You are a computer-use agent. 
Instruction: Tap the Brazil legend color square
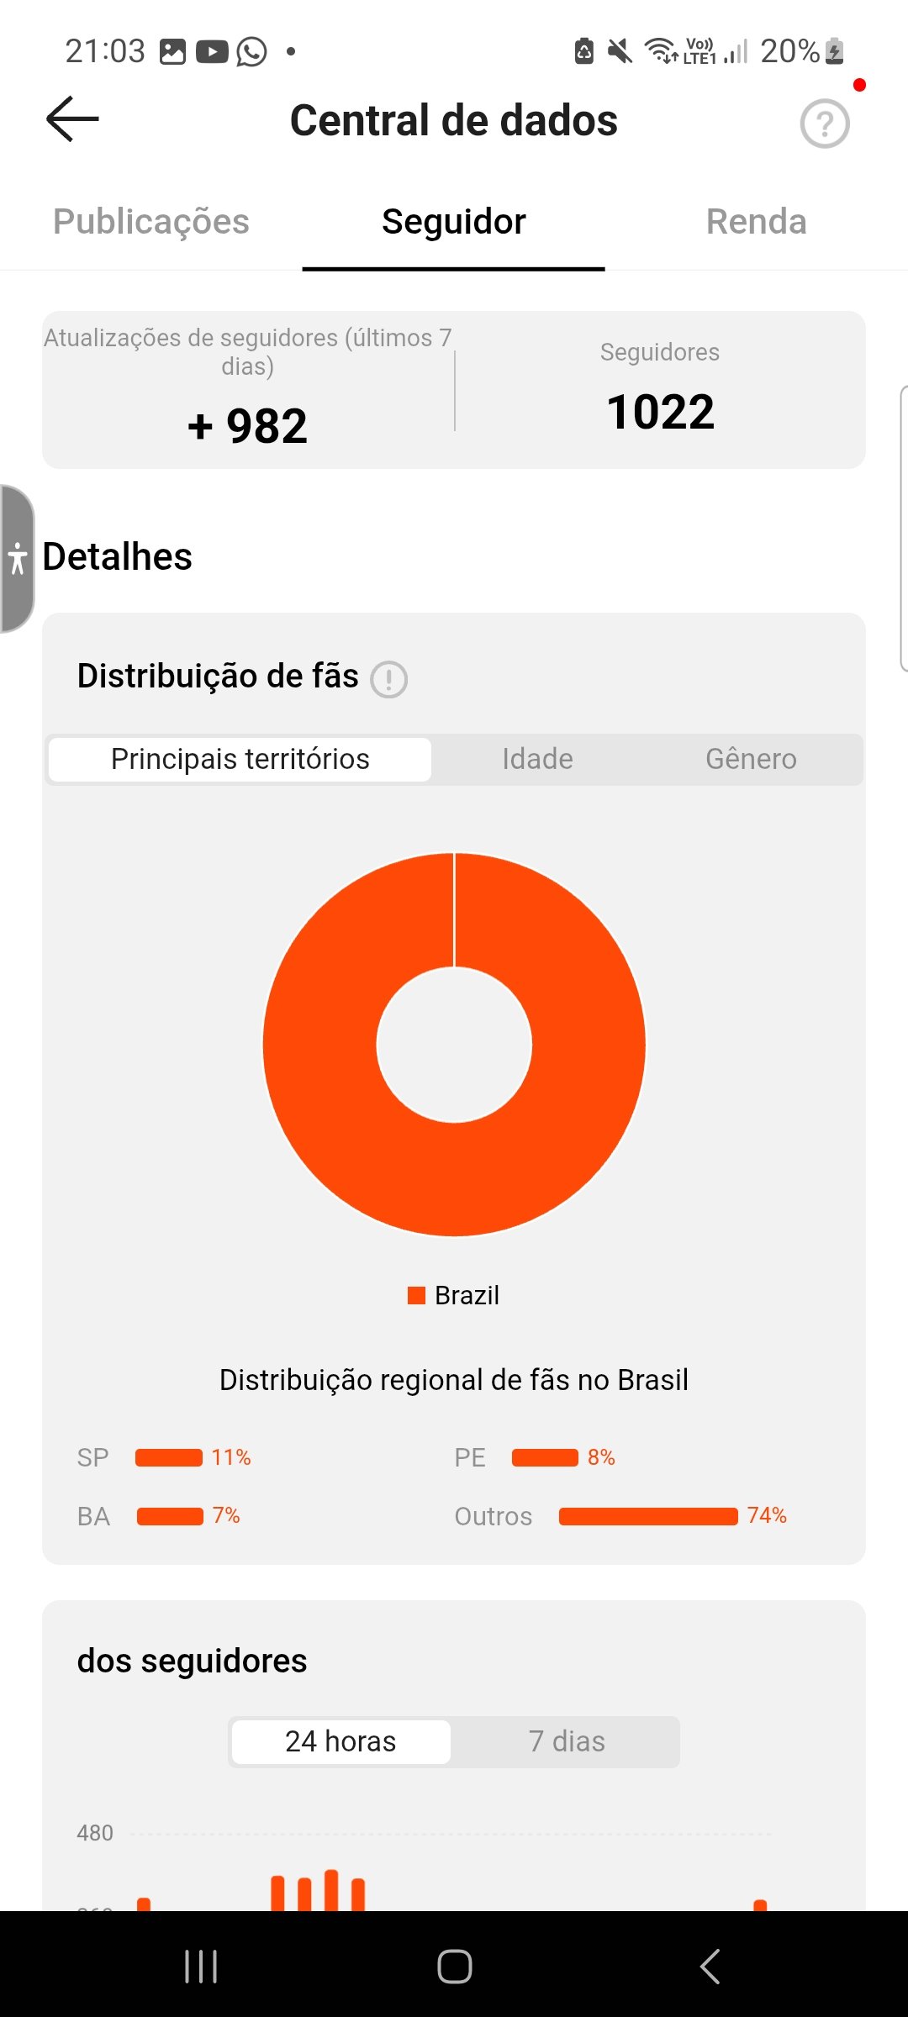coord(416,1296)
